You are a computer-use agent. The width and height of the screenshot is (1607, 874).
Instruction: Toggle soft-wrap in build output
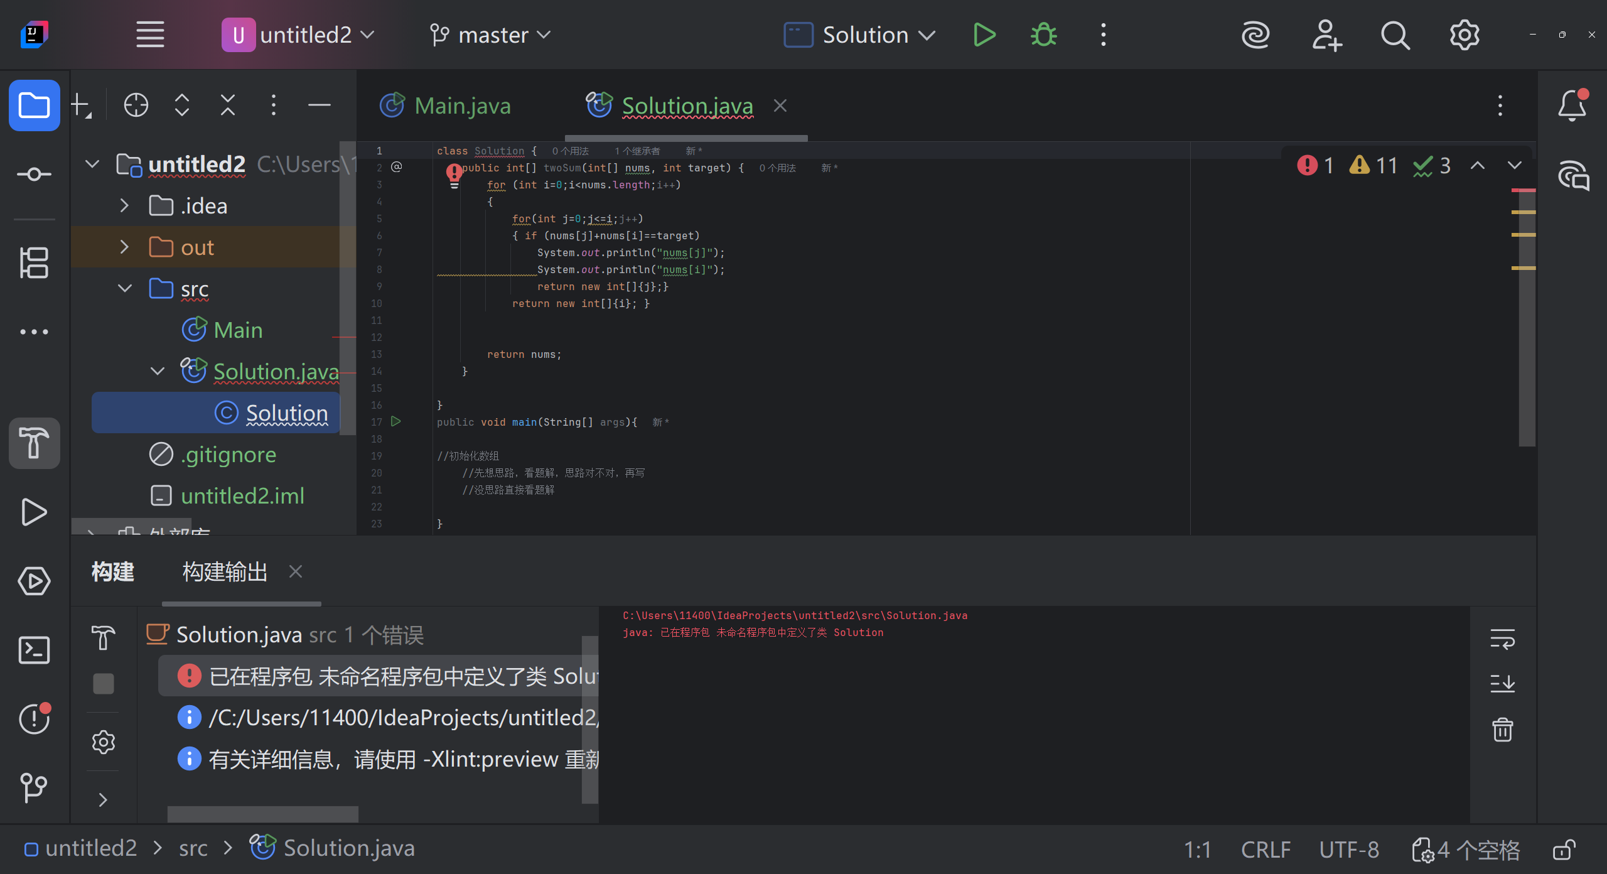coord(1502,639)
